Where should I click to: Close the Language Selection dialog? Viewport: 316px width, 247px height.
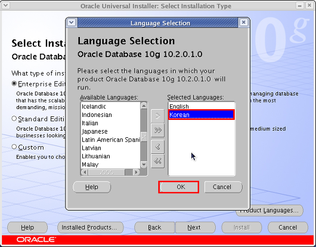[x=243, y=23]
